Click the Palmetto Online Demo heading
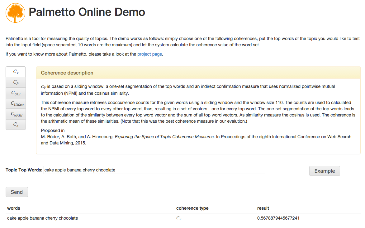 click(x=87, y=12)
